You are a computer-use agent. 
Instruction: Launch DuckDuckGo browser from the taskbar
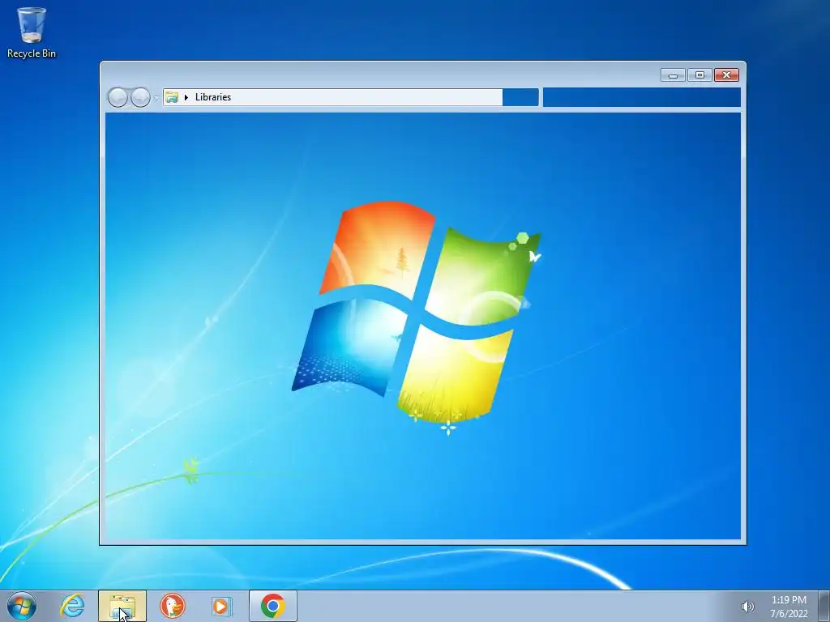pos(173,606)
